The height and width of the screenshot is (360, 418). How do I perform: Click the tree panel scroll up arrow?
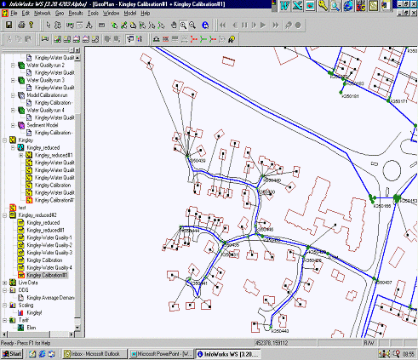(x=77, y=58)
